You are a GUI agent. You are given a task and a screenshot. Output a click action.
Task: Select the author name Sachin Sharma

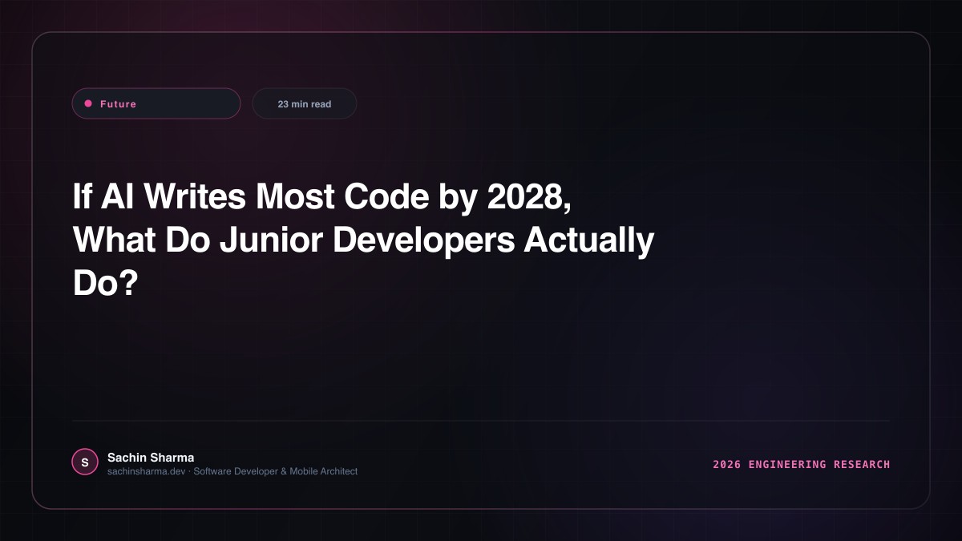point(151,458)
